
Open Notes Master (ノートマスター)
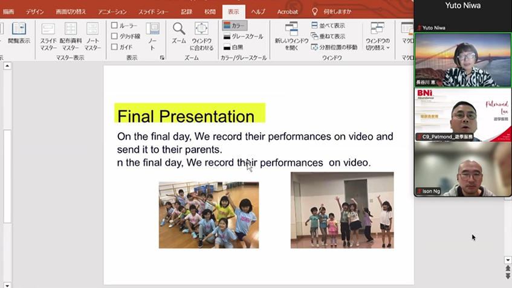click(92, 36)
